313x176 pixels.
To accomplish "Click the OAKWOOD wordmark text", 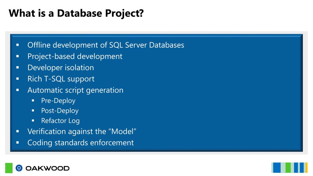I will point(47,168).
